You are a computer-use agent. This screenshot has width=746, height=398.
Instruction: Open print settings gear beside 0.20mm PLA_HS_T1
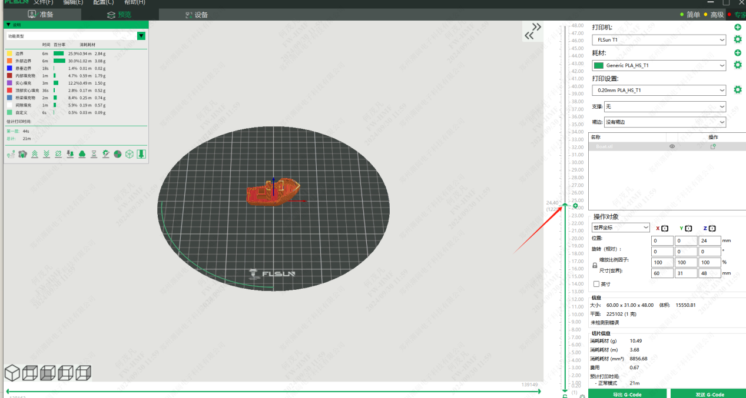coord(737,90)
